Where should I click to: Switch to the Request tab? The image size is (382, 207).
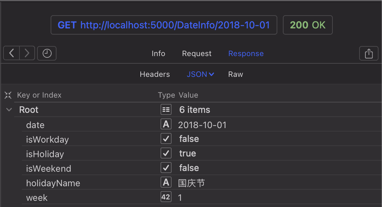click(x=197, y=54)
